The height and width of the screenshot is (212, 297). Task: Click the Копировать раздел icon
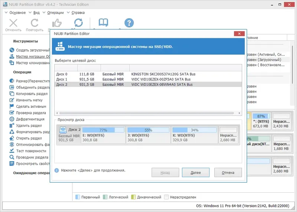tap(12, 94)
